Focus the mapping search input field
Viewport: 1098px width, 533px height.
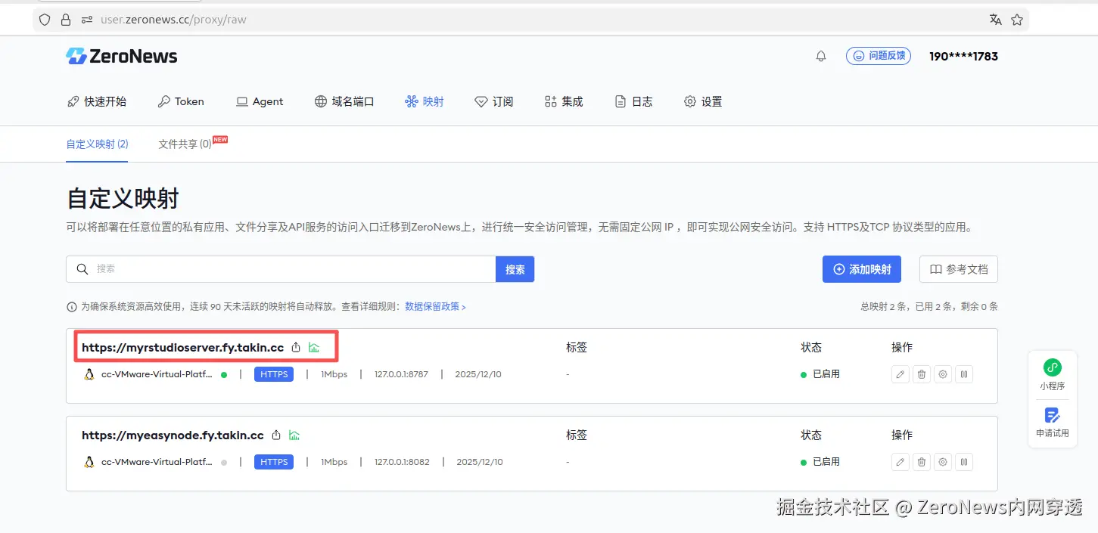281,269
